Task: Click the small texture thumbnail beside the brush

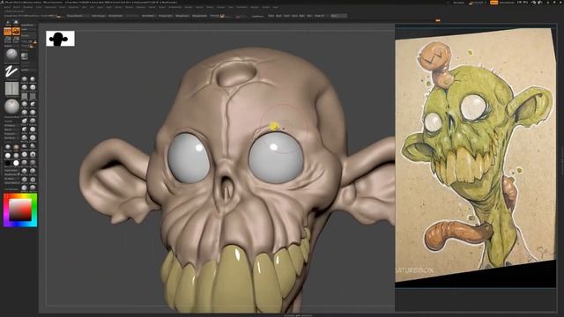Action: pyautogui.click(x=25, y=55)
